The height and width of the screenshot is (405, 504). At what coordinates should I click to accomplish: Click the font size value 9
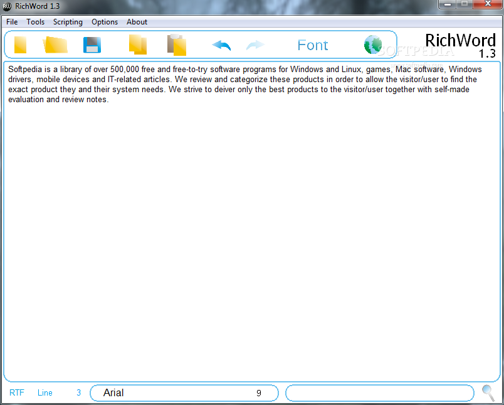point(259,393)
